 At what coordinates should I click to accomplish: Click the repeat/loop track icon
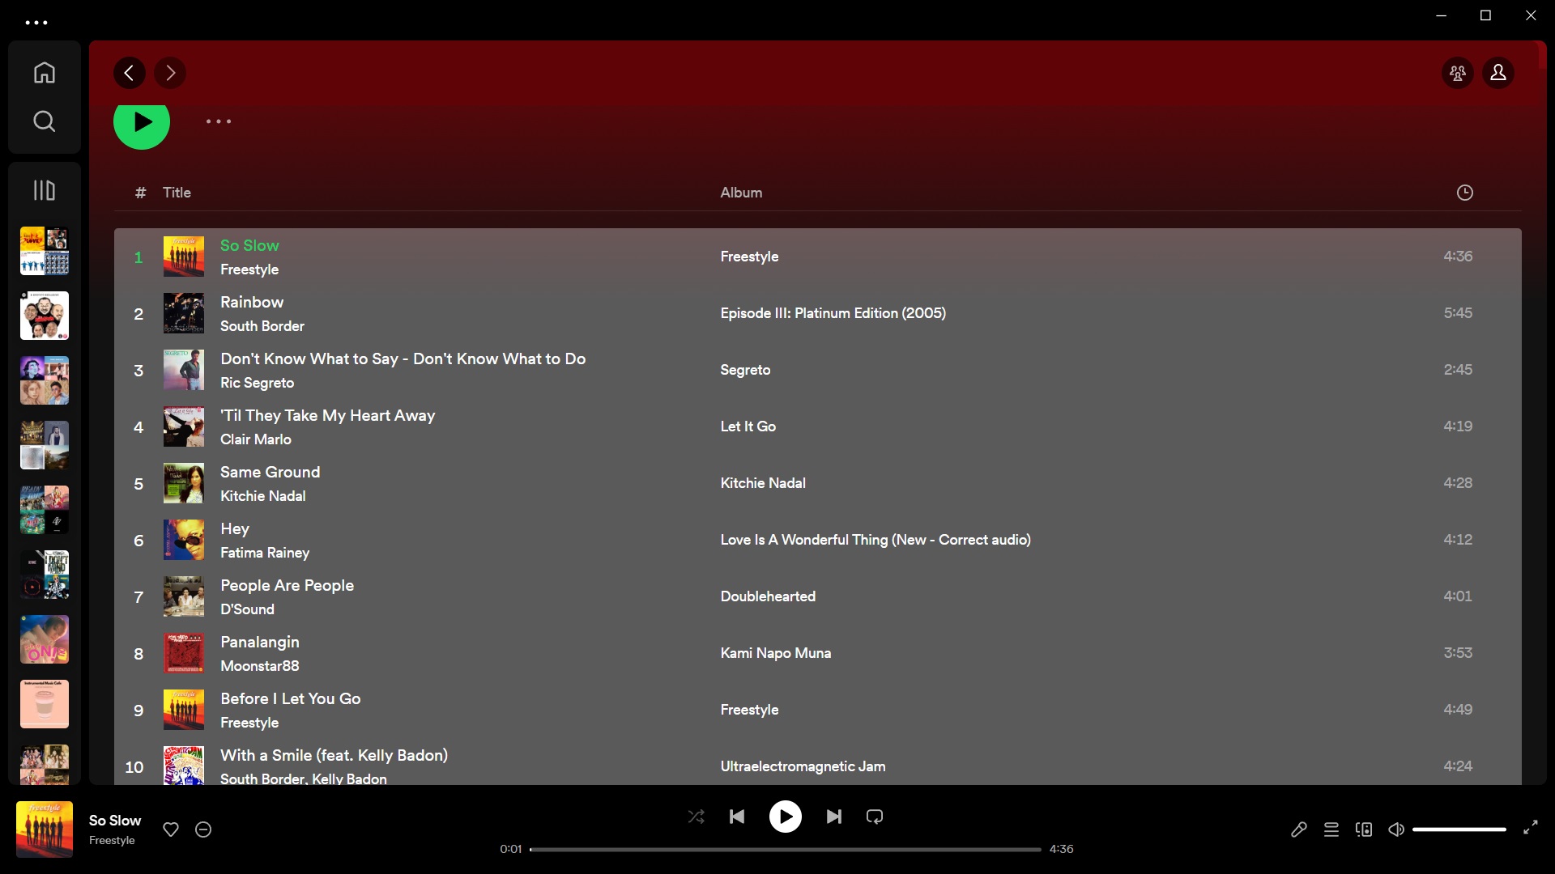click(874, 817)
